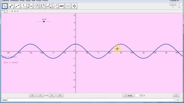Click the 3π axis label
Image resolution: width=184 pixels, height=103 pixels.
point(144,53)
